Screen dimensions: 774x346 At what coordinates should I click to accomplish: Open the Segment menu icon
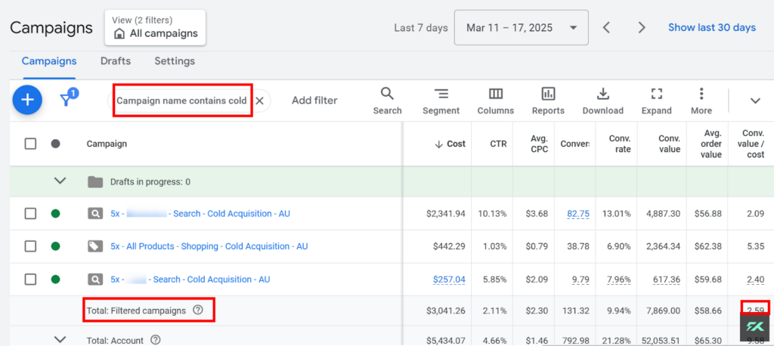(441, 100)
